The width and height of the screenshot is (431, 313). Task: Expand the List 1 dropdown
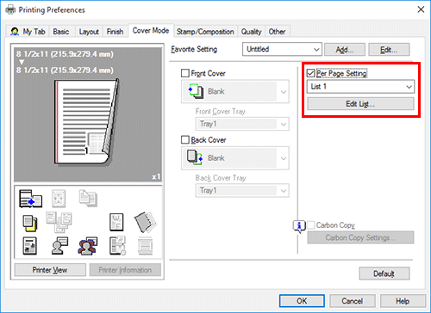(x=360, y=87)
